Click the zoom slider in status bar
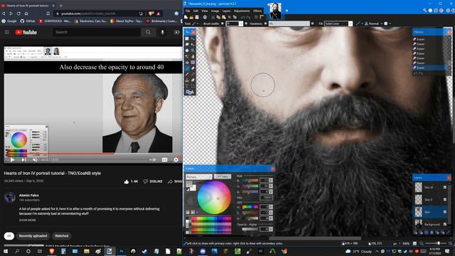455x256 pixels. point(436,243)
